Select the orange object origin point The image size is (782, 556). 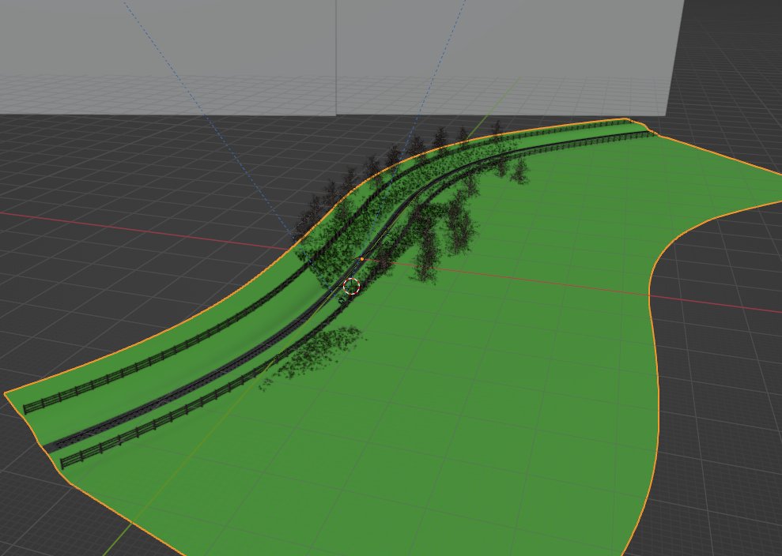(x=362, y=258)
